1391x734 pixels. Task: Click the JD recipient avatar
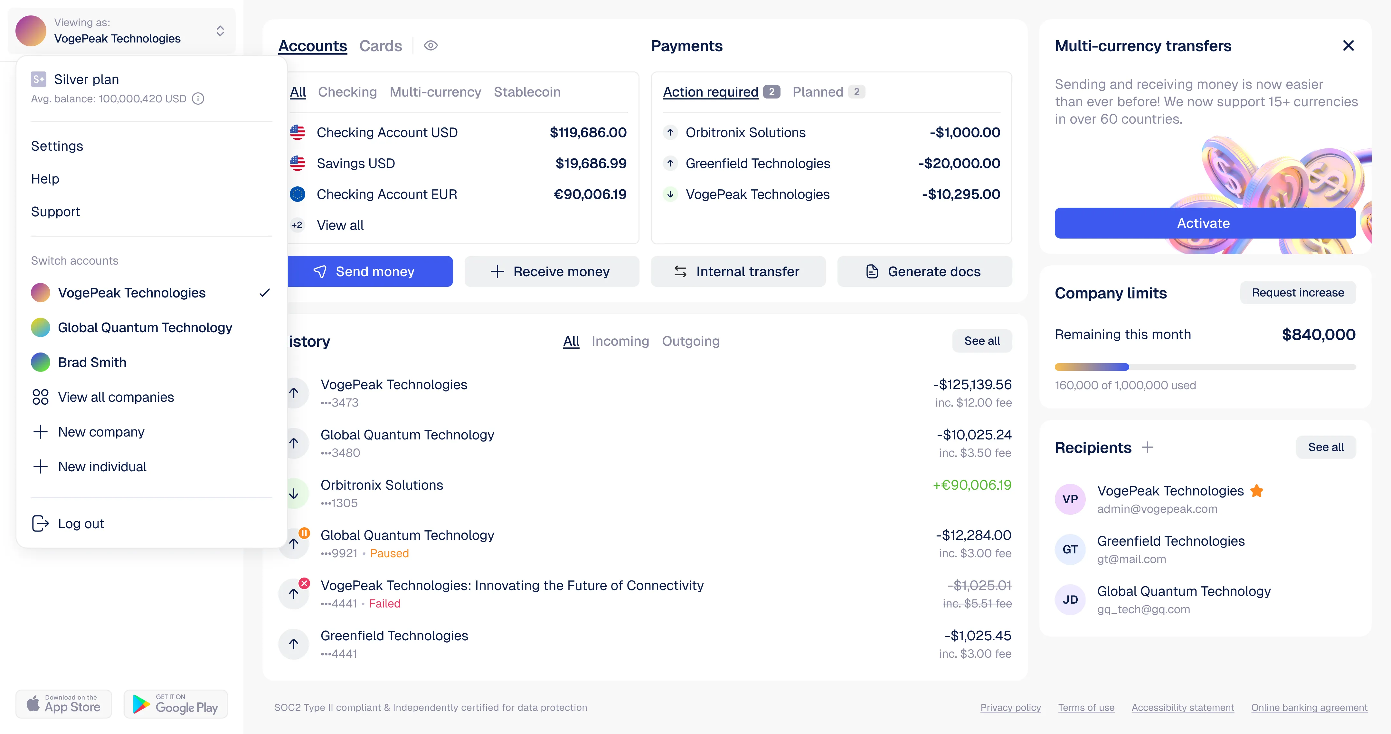tap(1070, 600)
